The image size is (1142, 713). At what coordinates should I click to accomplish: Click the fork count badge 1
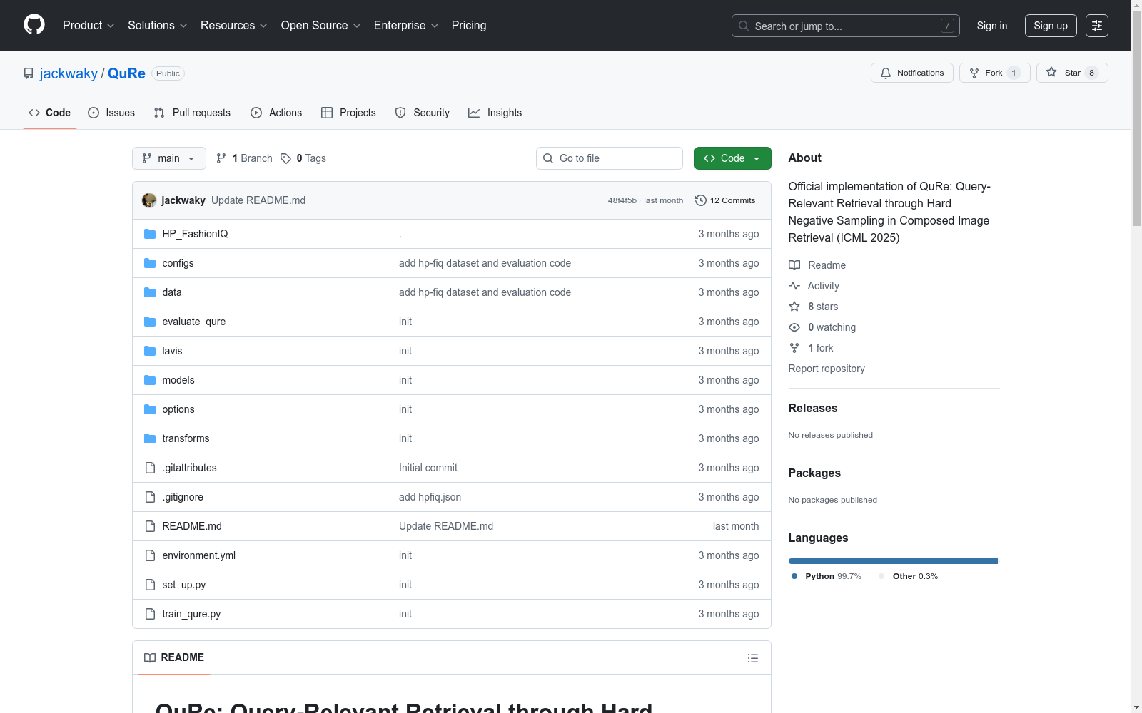pos(1014,73)
